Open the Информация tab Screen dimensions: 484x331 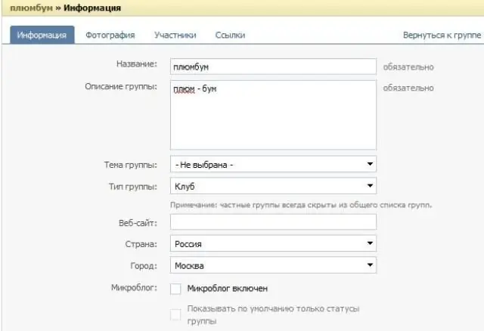42,35
